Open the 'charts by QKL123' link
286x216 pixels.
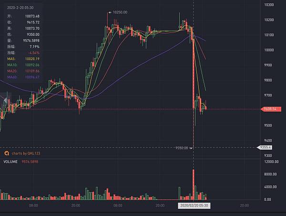pyautogui.click(x=24, y=154)
